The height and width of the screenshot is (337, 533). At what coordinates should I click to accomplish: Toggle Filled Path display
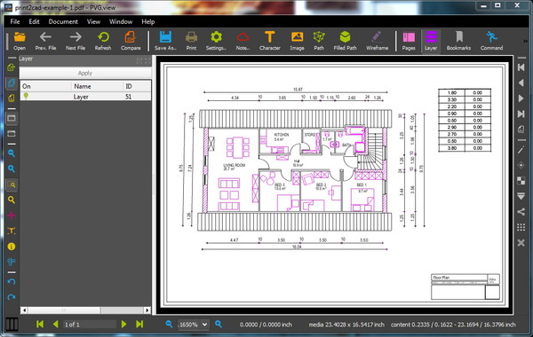pyautogui.click(x=345, y=41)
